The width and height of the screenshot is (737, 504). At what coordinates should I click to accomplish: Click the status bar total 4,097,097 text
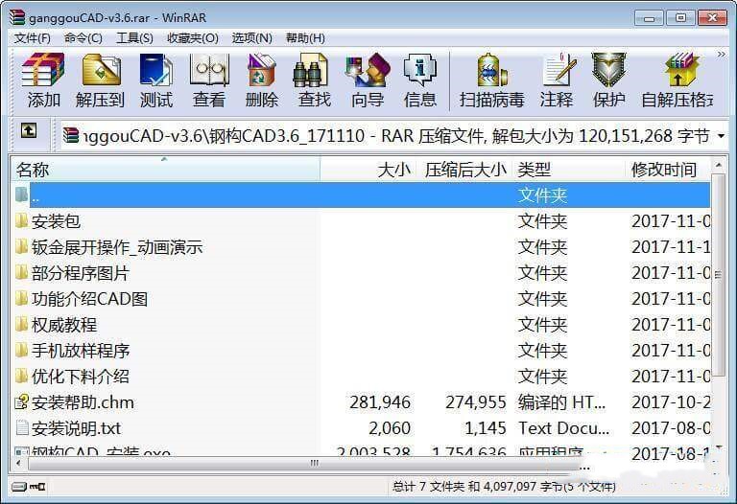tap(504, 486)
